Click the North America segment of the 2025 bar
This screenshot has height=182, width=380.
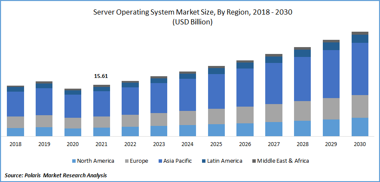[216, 130]
